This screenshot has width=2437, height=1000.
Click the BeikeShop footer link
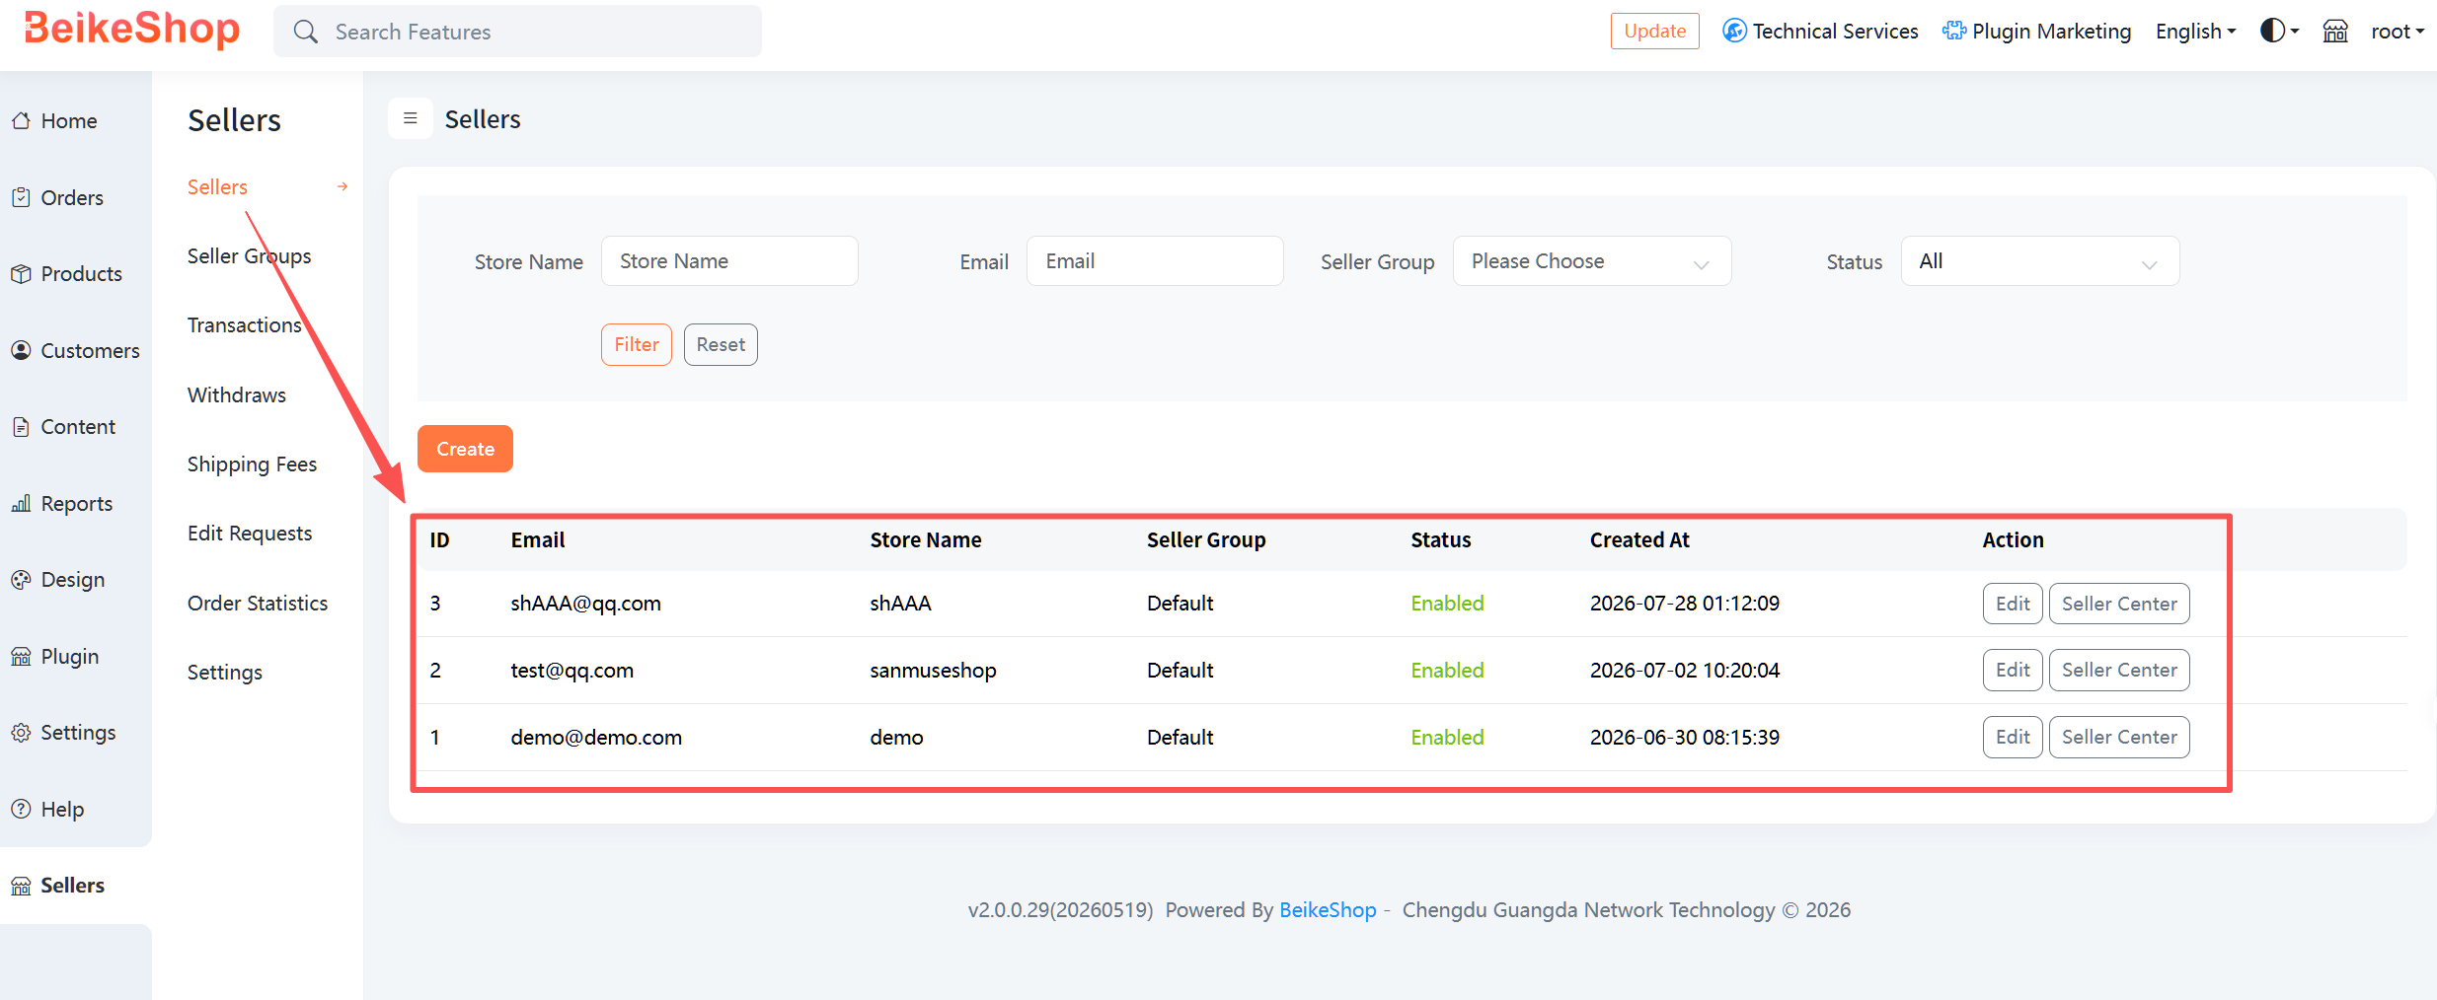point(1328,910)
